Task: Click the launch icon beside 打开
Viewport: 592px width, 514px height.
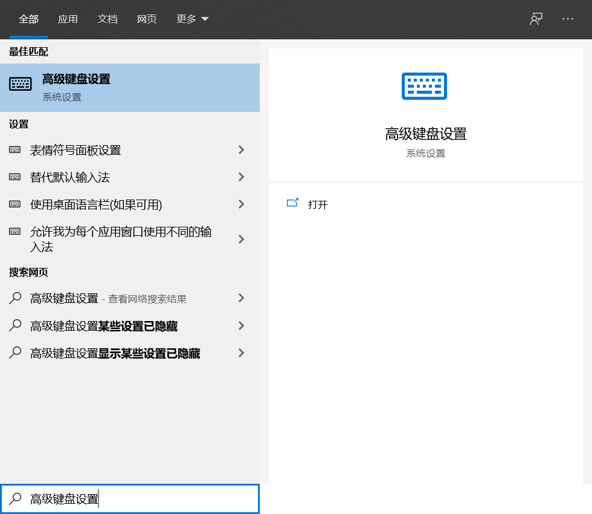Action: pyautogui.click(x=292, y=204)
